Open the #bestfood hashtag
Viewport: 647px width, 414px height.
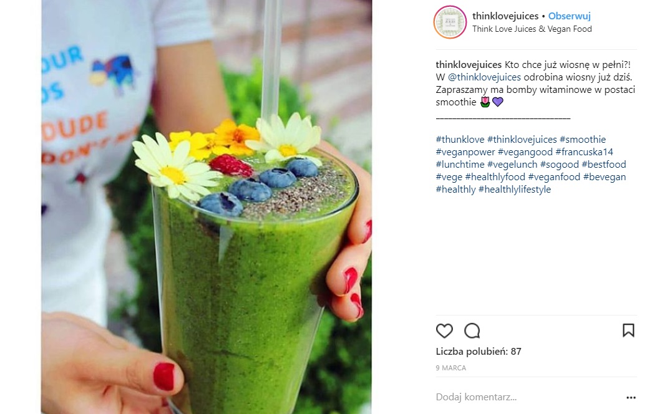(604, 165)
